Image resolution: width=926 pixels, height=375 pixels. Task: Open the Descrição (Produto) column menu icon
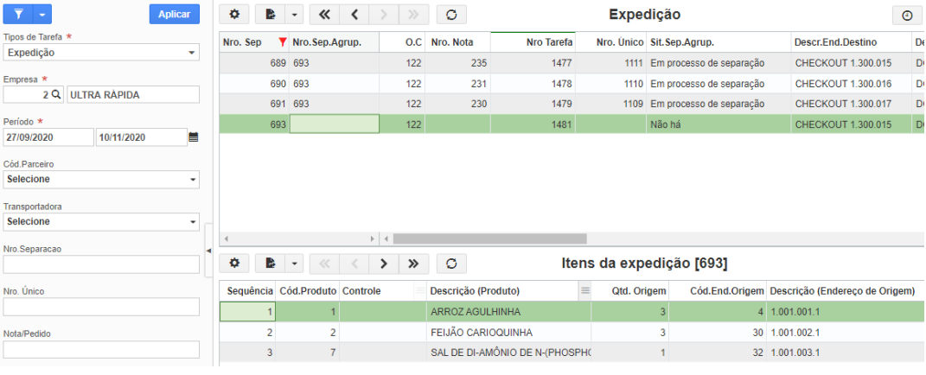click(585, 290)
